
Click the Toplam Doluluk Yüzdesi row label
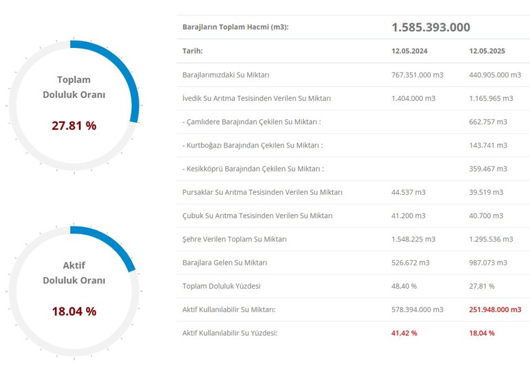[x=221, y=286]
